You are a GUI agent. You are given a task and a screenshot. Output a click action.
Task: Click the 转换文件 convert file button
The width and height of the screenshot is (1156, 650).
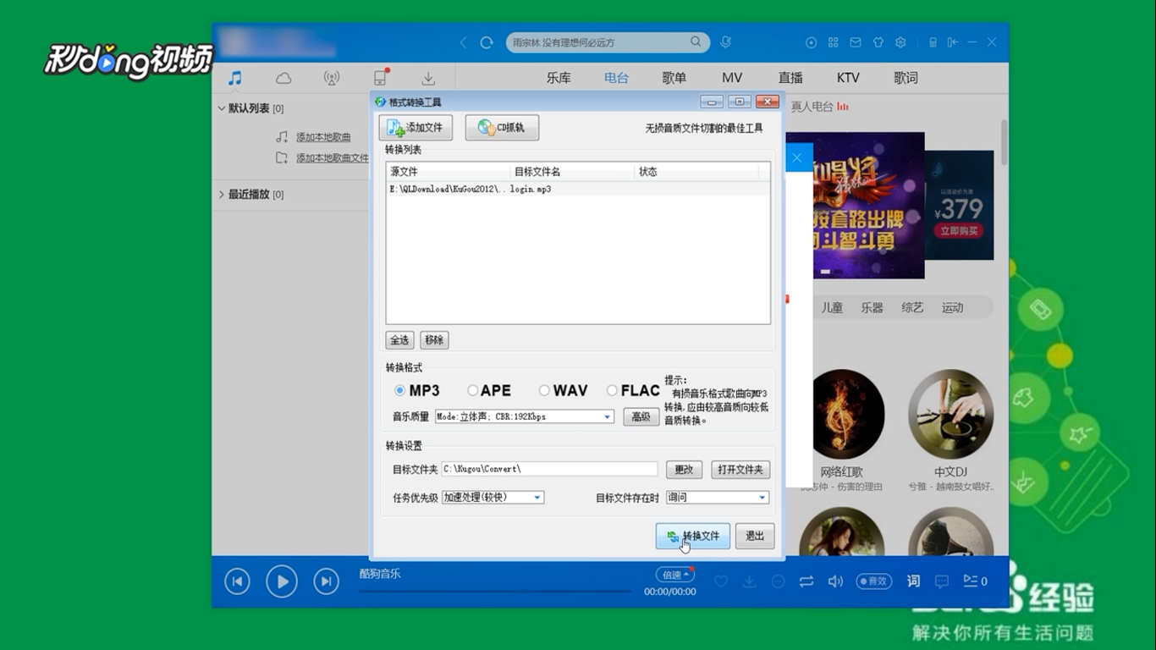click(x=693, y=536)
